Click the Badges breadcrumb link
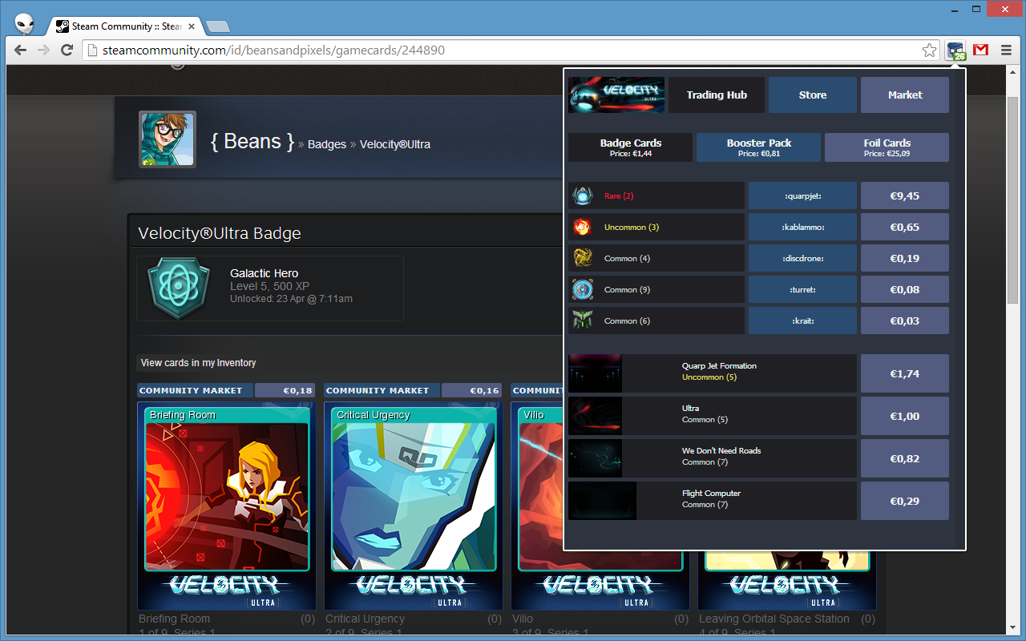This screenshot has height=641, width=1026. [327, 145]
